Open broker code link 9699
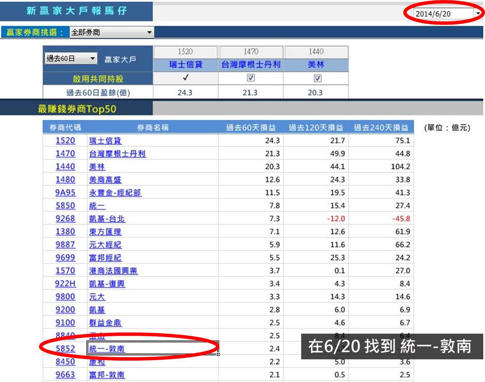Image resolution: width=485 pixels, height=382 pixels. (x=65, y=257)
